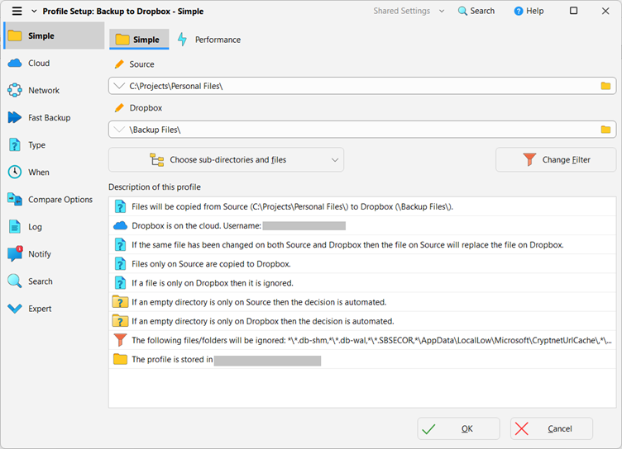Open the Fast Backup section

(x=49, y=118)
